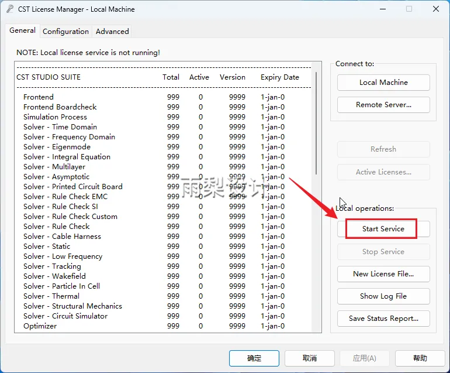The width and height of the screenshot is (450, 373).
Task: Select the Frontend license row
Action: point(154,97)
